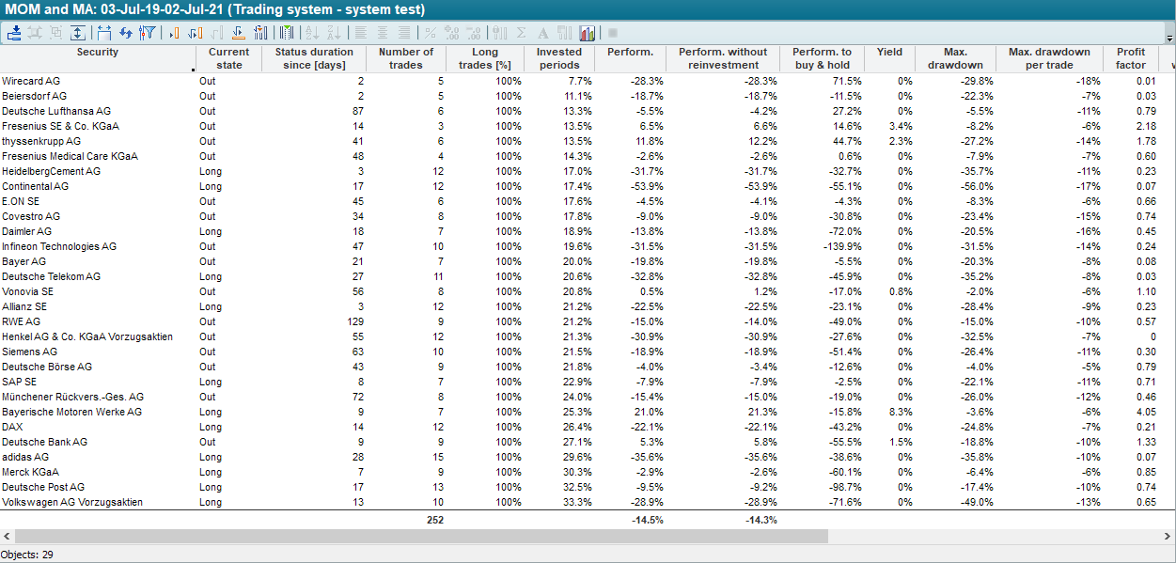Click the Invested periods column header
Screen dimensions: 1176x563
coord(559,58)
